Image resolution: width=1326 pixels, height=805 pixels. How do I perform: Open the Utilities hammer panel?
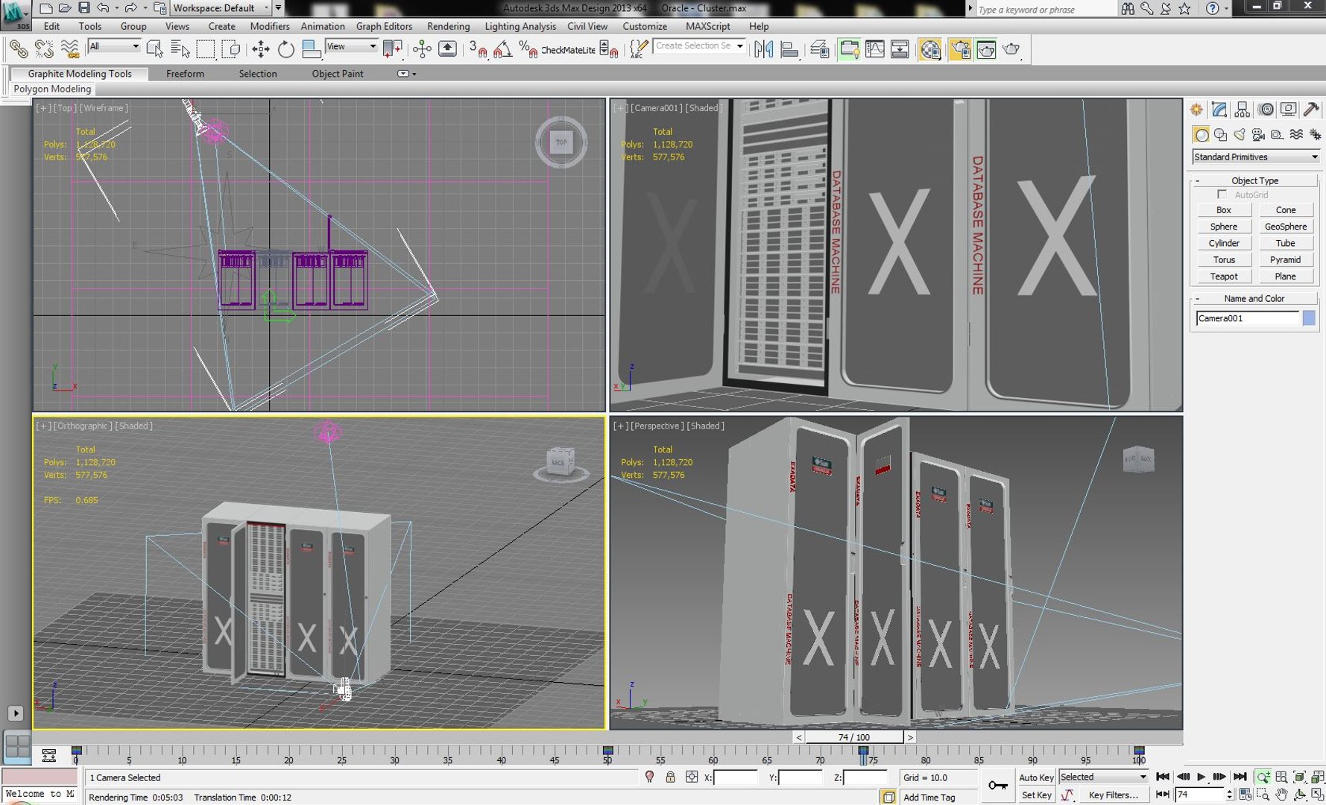pyautogui.click(x=1311, y=110)
